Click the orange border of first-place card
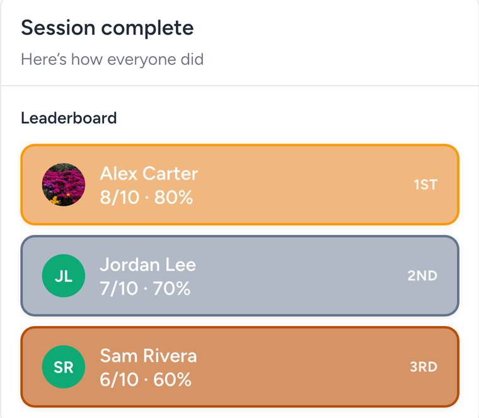The height and width of the screenshot is (418, 479). 239,145
